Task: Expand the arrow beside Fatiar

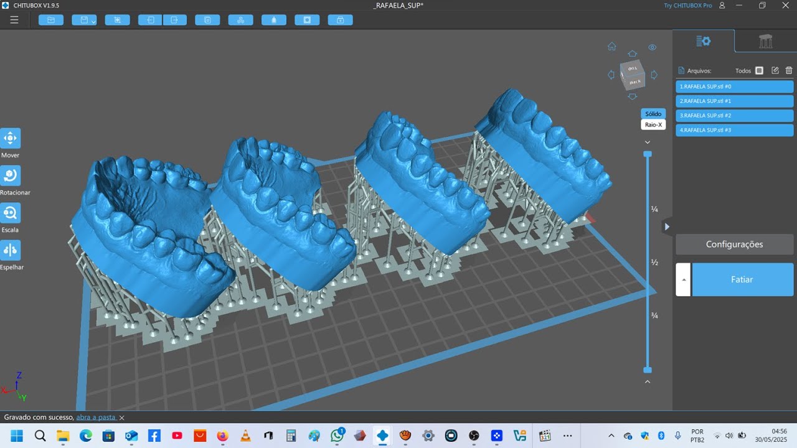Action: (x=683, y=279)
